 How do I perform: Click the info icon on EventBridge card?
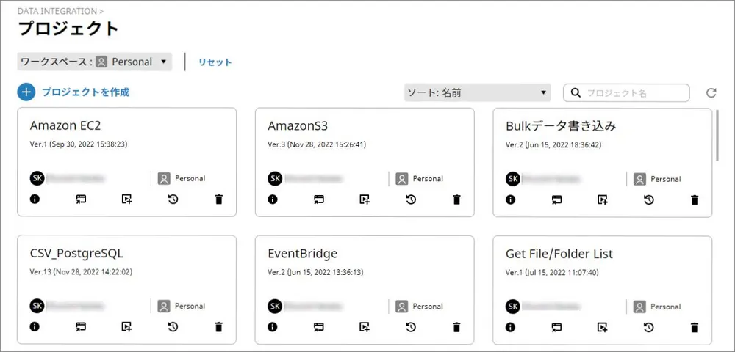point(273,327)
